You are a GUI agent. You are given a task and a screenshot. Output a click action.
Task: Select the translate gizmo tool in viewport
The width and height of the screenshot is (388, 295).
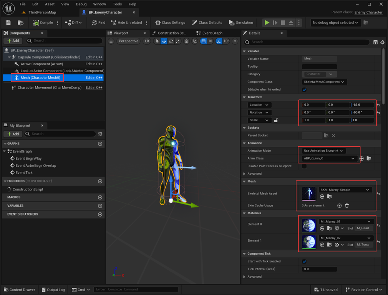[164, 41]
